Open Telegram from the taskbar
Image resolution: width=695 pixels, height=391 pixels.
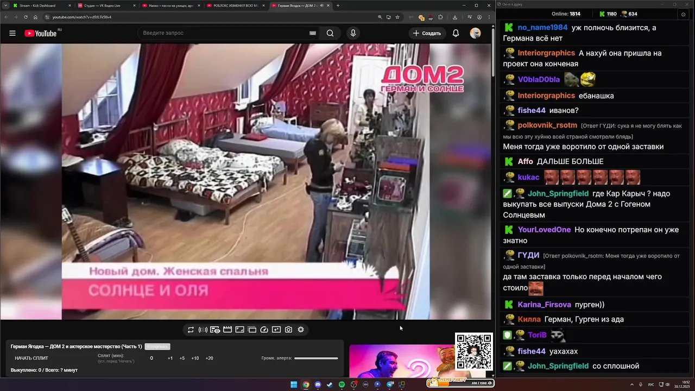pos(390,384)
